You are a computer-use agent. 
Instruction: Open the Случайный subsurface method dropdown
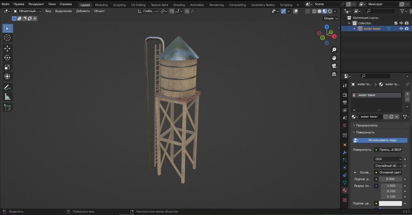click(388, 166)
